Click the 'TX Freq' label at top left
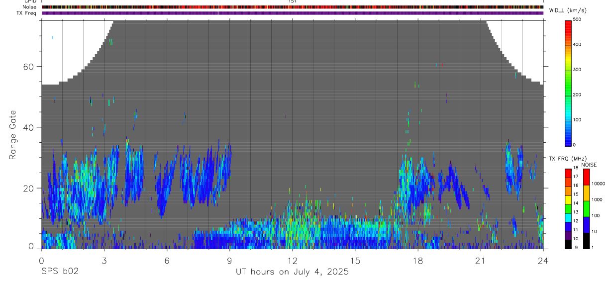This screenshot has width=611, height=282. (26, 13)
